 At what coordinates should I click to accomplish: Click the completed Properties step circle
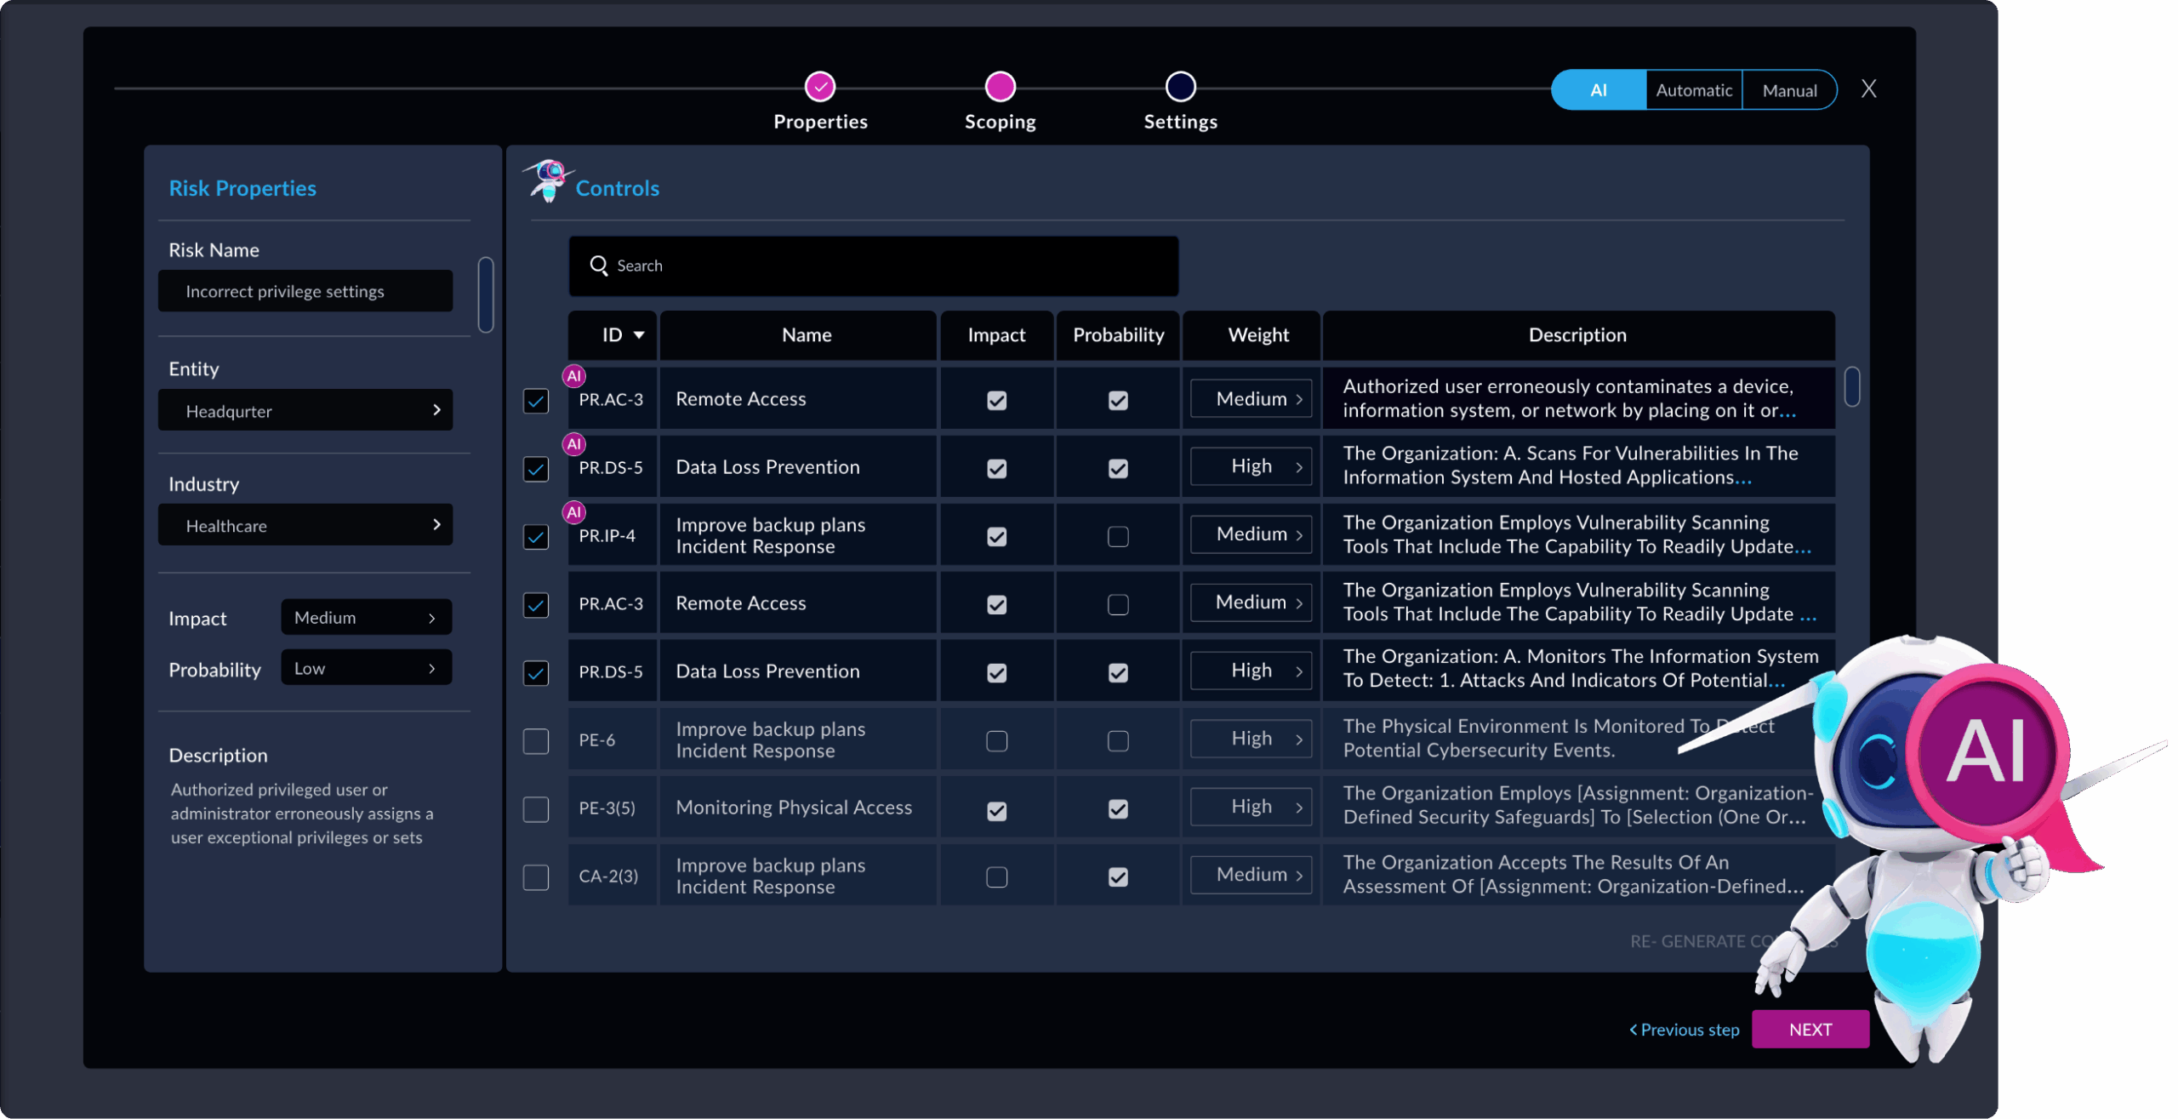(820, 86)
